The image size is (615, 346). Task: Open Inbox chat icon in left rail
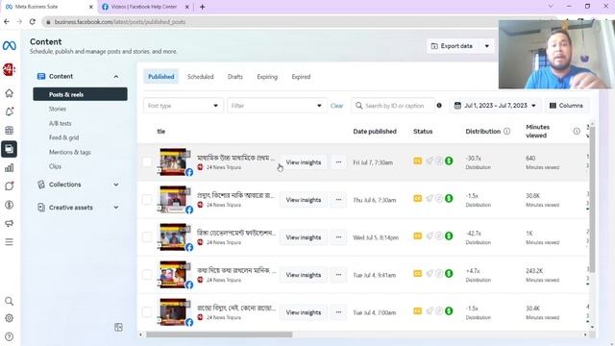point(9,185)
